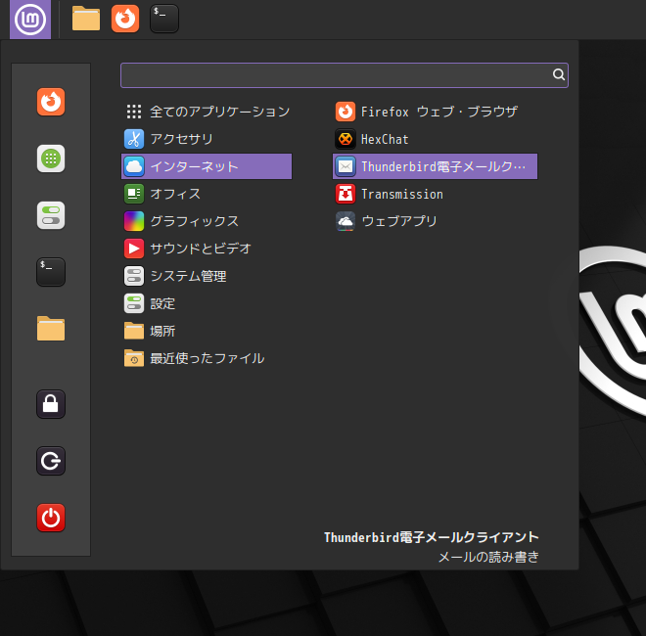Click the menu search text field

[x=345, y=75]
